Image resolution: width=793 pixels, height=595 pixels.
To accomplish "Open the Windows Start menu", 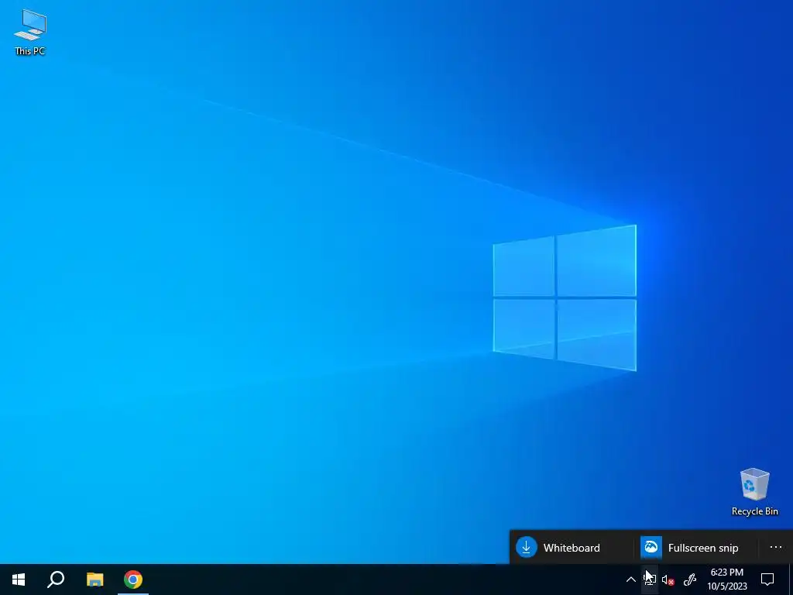I will pyautogui.click(x=19, y=580).
